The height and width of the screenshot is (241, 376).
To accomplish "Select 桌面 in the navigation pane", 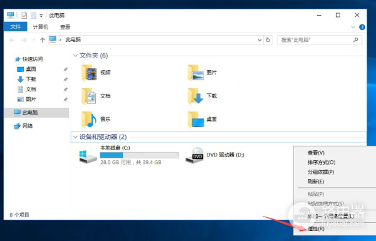I will click(x=26, y=69).
